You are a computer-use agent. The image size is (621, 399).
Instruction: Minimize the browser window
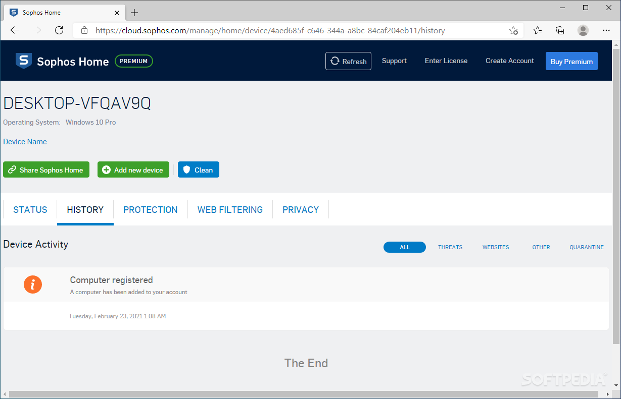pos(562,8)
